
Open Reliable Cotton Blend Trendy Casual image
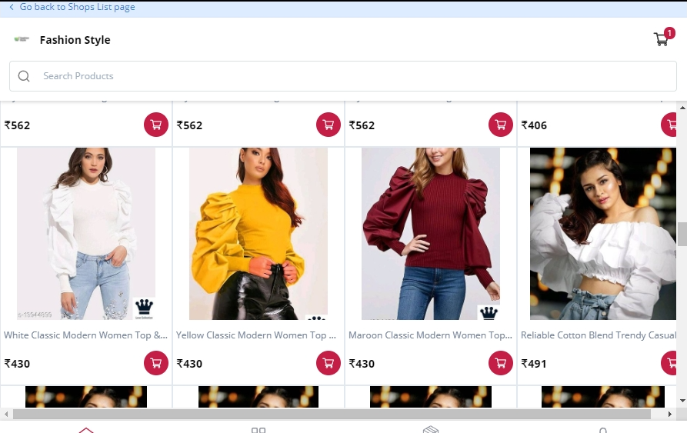[603, 233]
